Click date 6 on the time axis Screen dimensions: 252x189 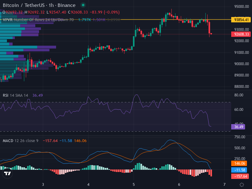179,184
